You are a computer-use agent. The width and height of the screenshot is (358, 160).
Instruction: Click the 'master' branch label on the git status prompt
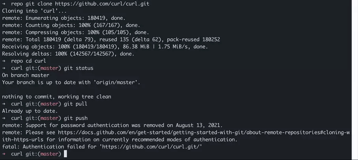pos(50,68)
